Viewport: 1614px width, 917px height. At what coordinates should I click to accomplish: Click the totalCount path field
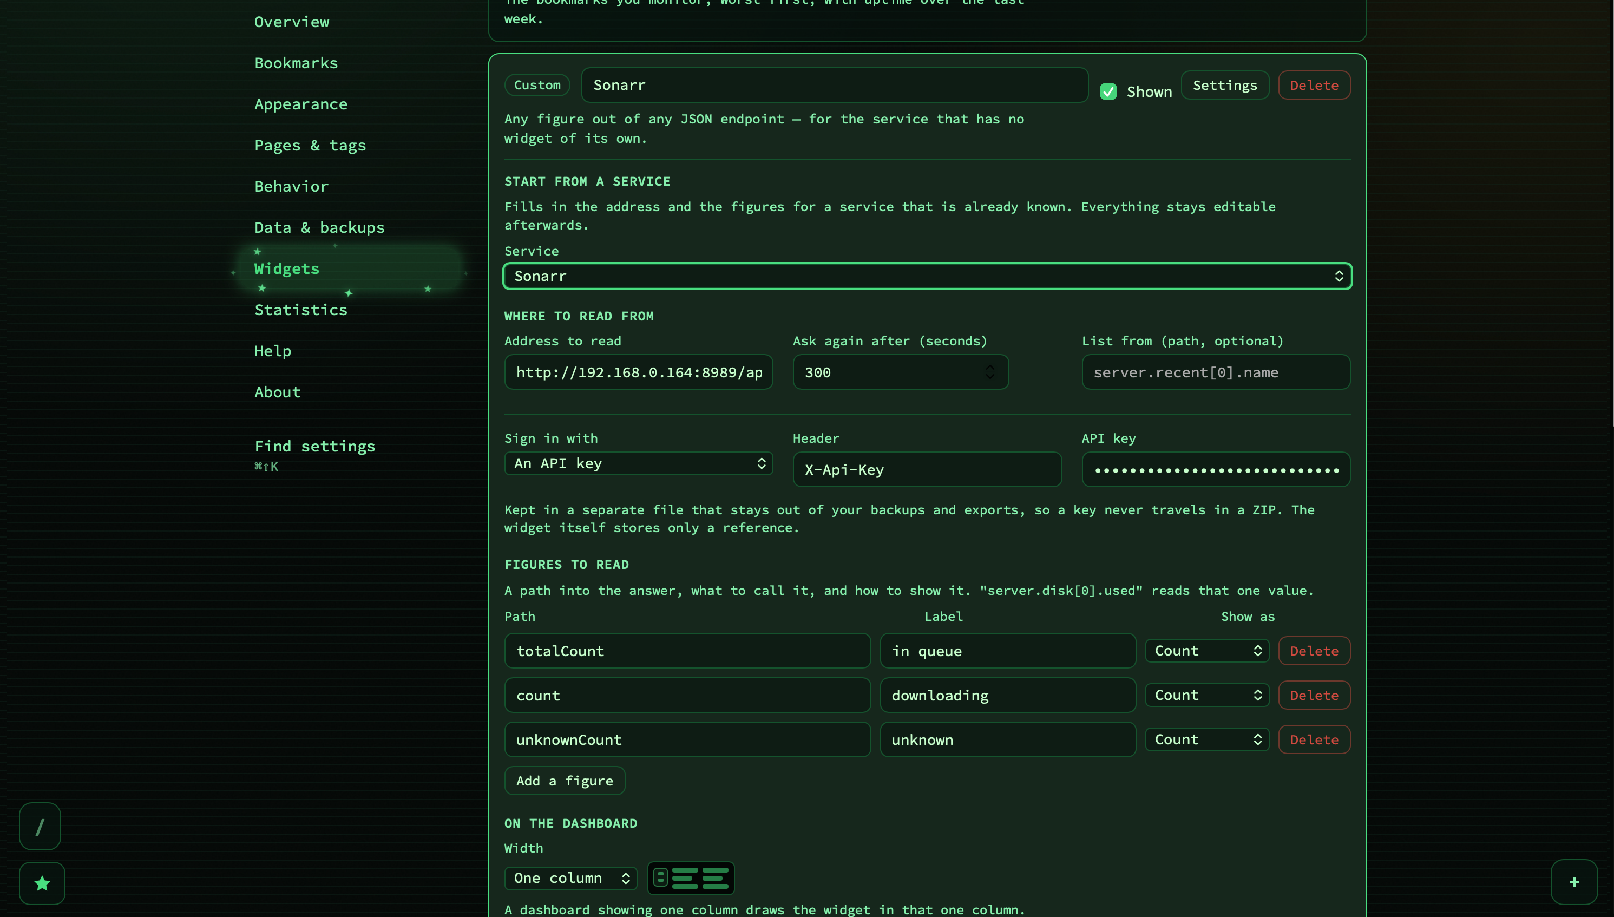tap(687, 651)
